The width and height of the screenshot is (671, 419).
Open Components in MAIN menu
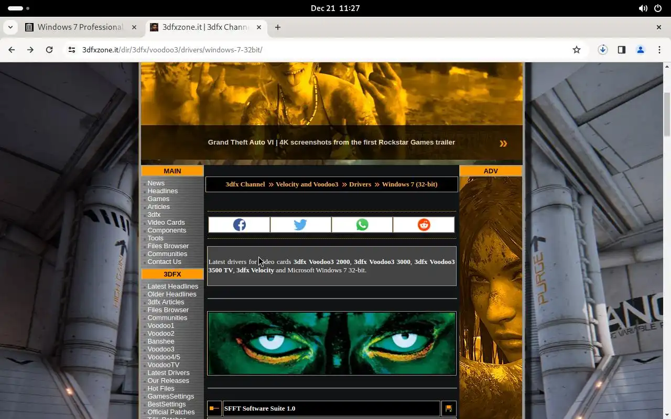(167, 230)
